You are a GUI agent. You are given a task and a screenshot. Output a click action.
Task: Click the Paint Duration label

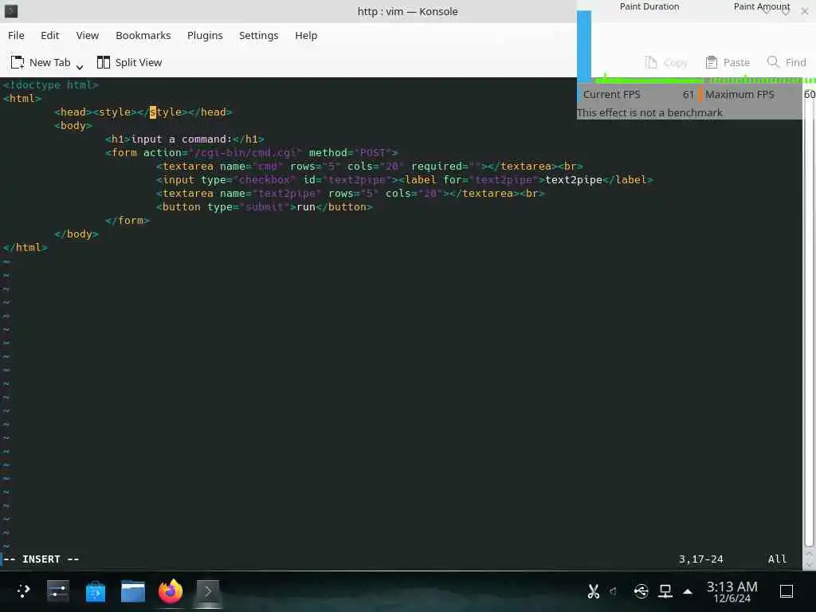click(x=649, y=6)
